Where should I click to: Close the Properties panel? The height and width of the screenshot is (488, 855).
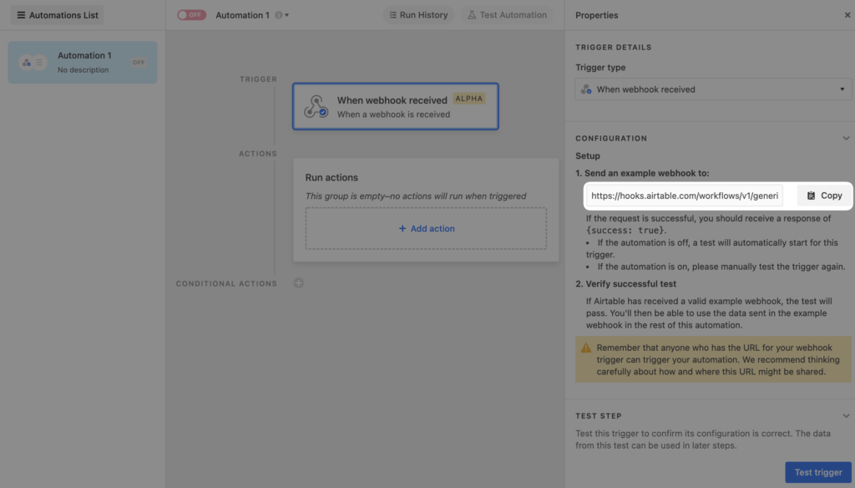coord(846,15)
